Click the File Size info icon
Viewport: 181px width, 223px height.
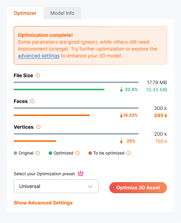38,75
